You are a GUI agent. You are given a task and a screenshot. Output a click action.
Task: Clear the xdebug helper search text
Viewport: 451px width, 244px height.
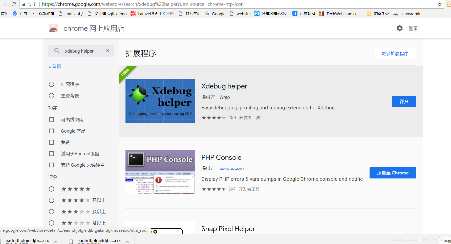click(x=108, y=51)
